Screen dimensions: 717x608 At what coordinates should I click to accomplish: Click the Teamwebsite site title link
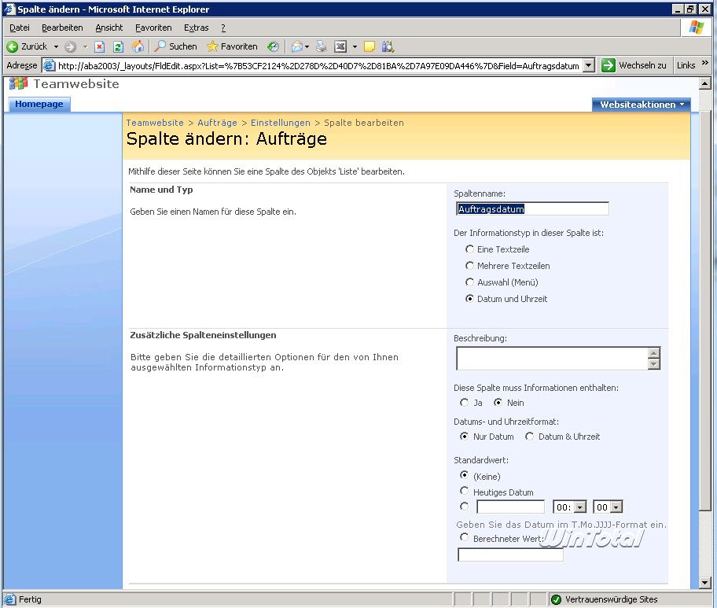coord(76,83)
